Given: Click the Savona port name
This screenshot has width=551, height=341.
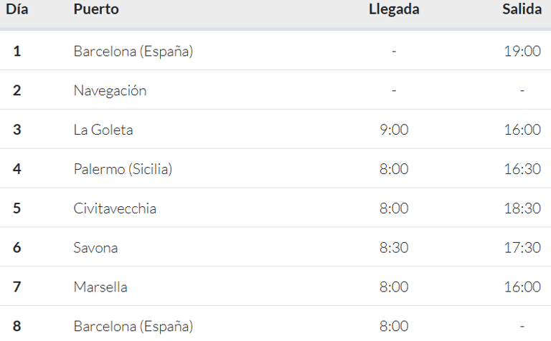Looking at the screenshot, I should (x=95, y=248).
